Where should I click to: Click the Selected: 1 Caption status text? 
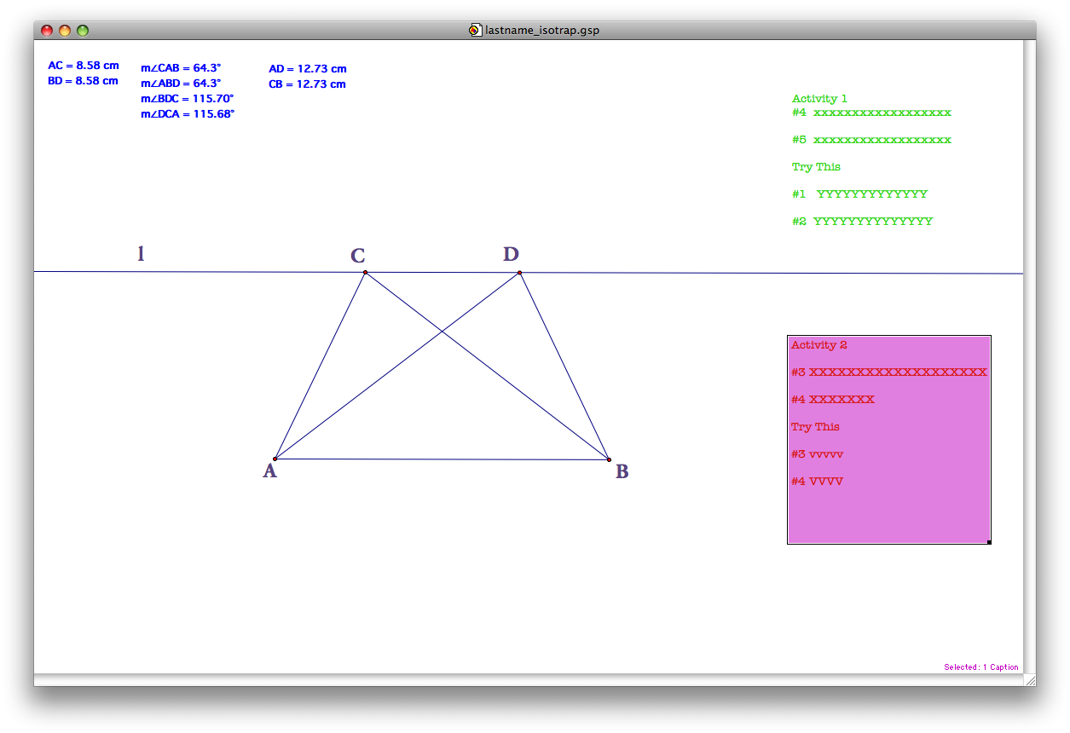tap(983, 667)
